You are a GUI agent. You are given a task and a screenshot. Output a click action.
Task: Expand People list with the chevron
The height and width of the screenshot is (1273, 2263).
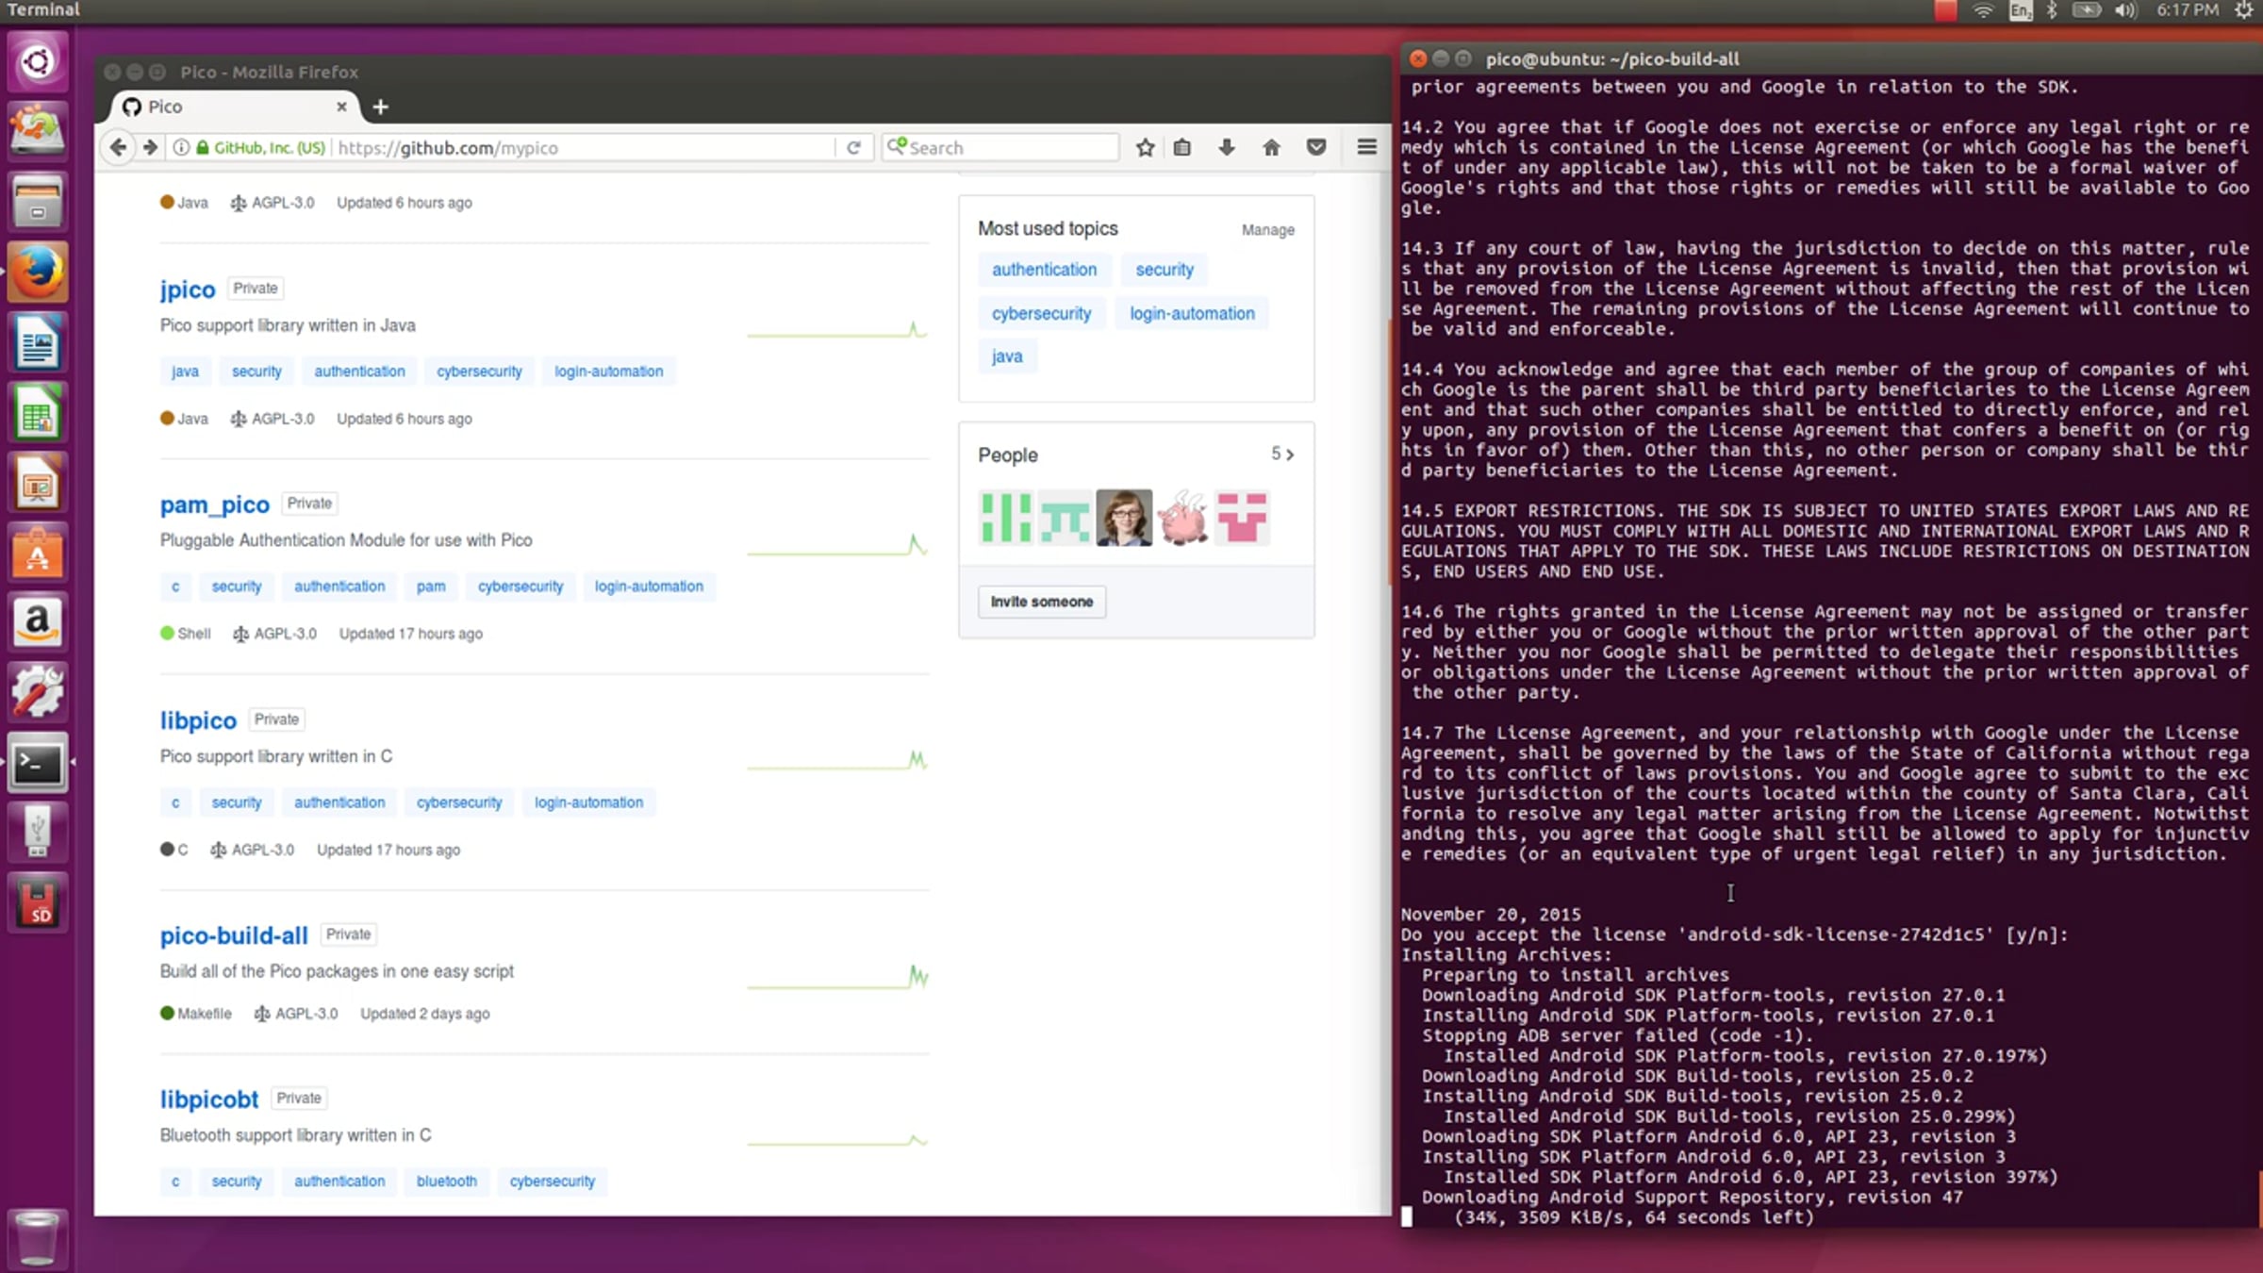(1289, 455)
